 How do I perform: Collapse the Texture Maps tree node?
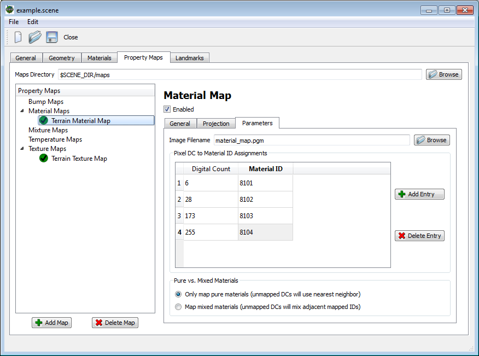click(x=21, y=149)
